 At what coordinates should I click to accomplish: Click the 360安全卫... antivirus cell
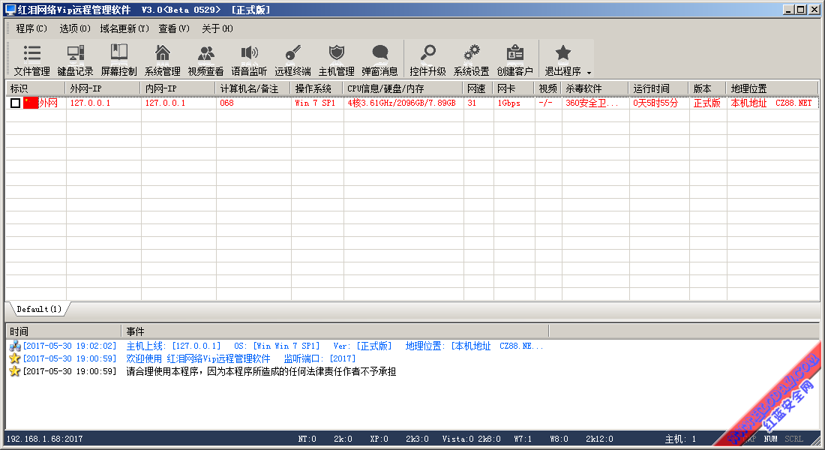click(592, 103)
